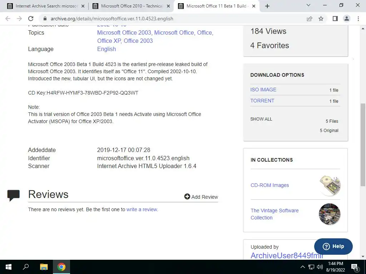Open the Chrome side panel icon
The width and height of the screenshot is (366, 274).
(335, 19)
